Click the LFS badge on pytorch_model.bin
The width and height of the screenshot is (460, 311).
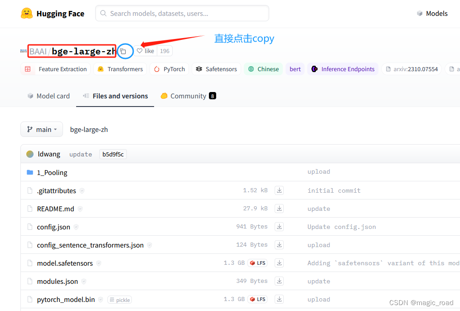257,299
